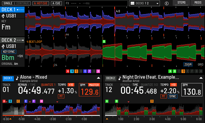Select Deck 2 empty hot cue slot H

pyautogui.click(x=201, y=71)
